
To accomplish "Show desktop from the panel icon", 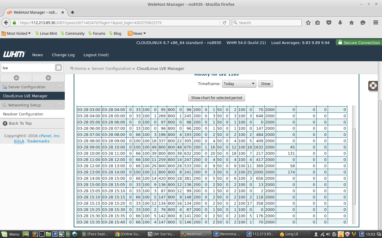I will pos(26,234).
